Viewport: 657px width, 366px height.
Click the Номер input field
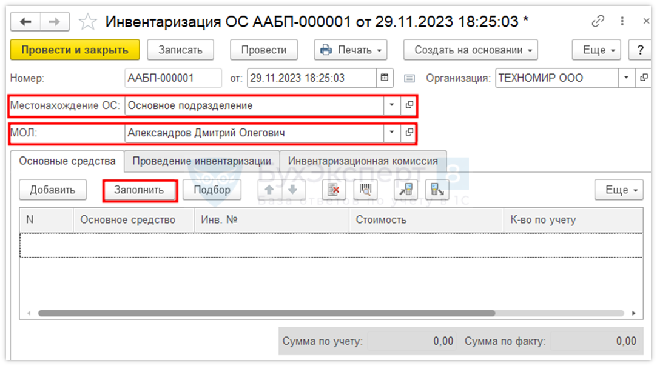pos(173,78)
